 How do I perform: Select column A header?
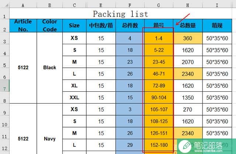tap(23, 6)
